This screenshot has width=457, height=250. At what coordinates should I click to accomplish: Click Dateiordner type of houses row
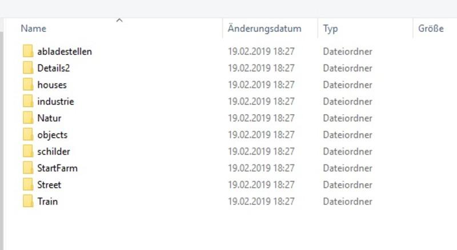pos(347,84)
